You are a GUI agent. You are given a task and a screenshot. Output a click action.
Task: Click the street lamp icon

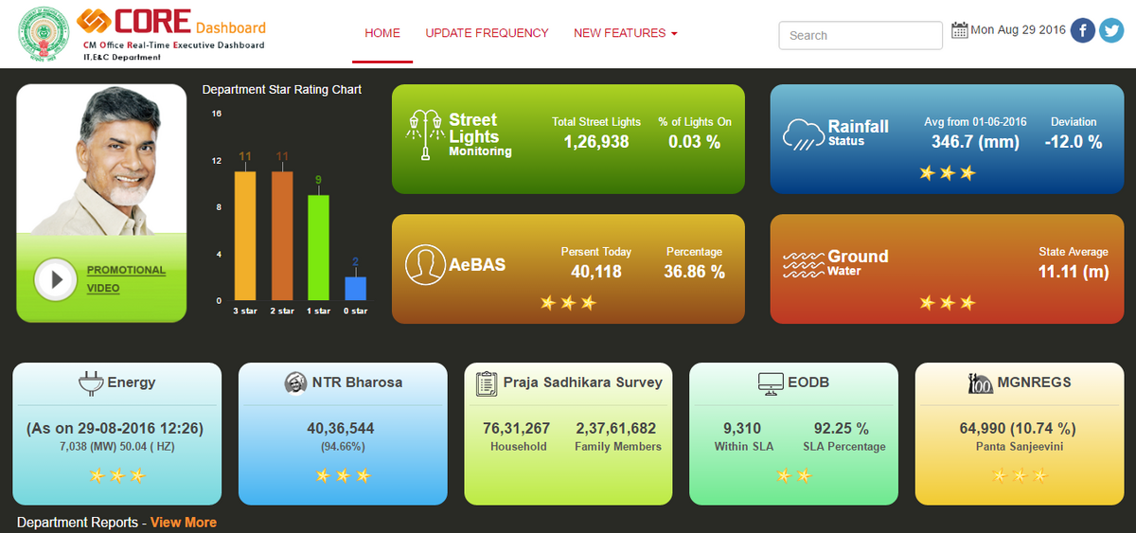pos(425,136)
